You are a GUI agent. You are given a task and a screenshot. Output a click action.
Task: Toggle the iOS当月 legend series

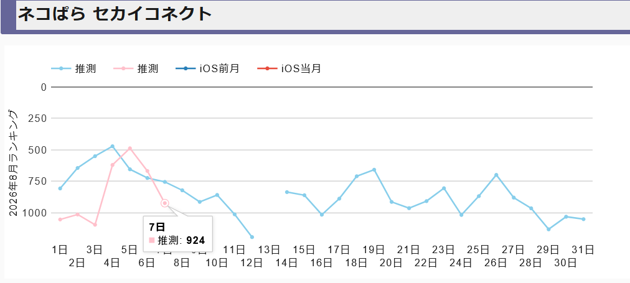click(x=289, y=68)
